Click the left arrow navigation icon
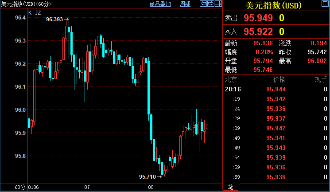 pyautogui.click(x=203, y=4)
